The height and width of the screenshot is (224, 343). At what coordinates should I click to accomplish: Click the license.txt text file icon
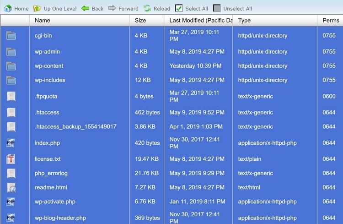coord(11,159)
